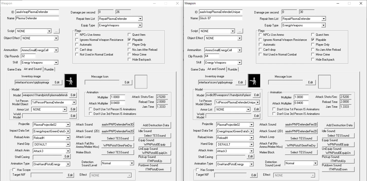This screenshot has width=367, height=181.
Task: Enable Quest Item in Glock 87 window
Action: tap(313, 35)
